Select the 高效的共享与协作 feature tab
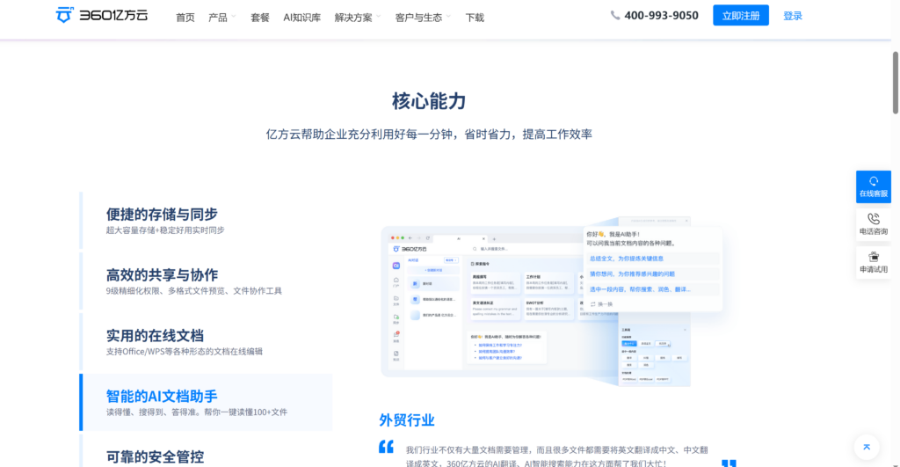Screen dimensions: 900x467 coord(206,281)
